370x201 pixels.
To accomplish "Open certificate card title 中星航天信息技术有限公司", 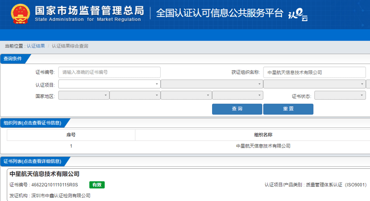I will pyautogui.click(x=44, y=174).
